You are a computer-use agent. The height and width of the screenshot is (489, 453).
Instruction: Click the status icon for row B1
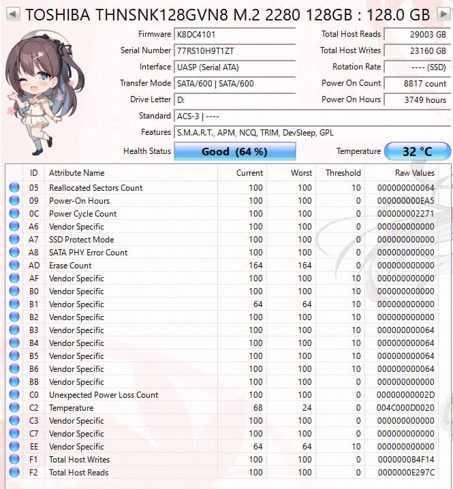tap(14, 304)
